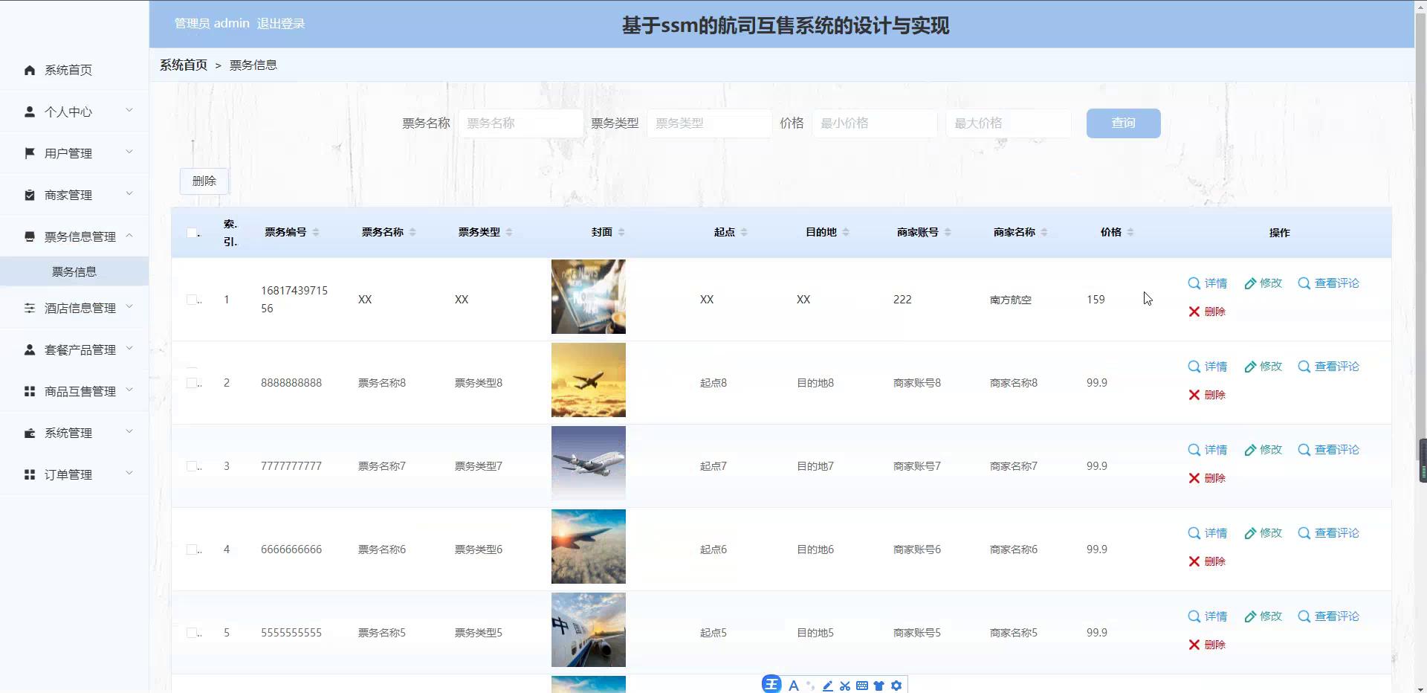
Task: Expand 用户管理 with its chevron
Action: (x=129, y=152)
